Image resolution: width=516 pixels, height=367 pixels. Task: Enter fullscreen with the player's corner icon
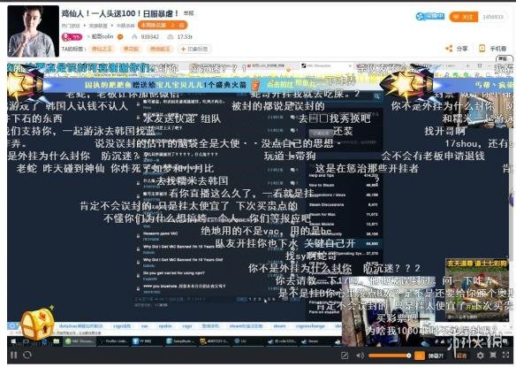[x=505, y=356]
